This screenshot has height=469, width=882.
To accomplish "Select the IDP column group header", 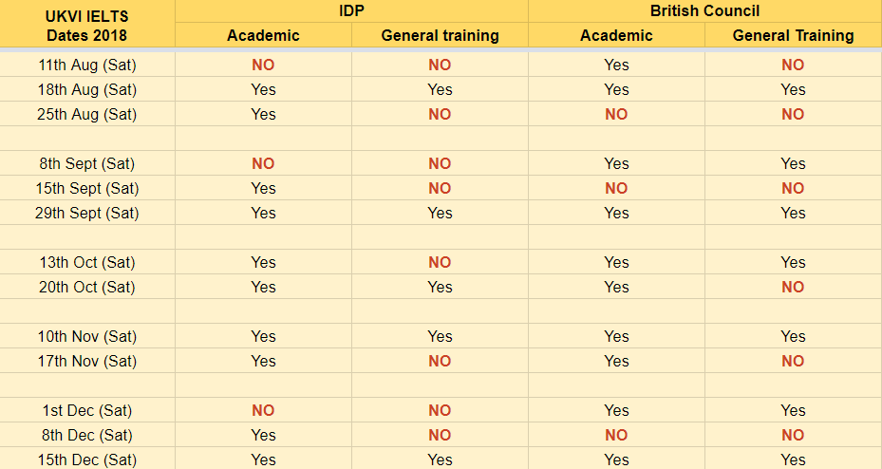I will 351,11.
